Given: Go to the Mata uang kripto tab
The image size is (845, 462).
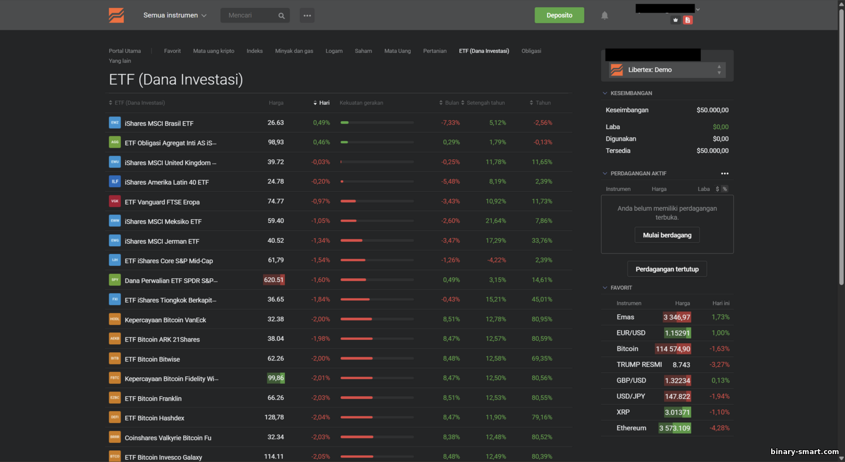Looking at the screenshot, I should coord(214,51).
